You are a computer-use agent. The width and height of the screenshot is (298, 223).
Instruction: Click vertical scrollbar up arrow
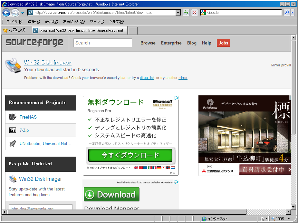(293, 38)
